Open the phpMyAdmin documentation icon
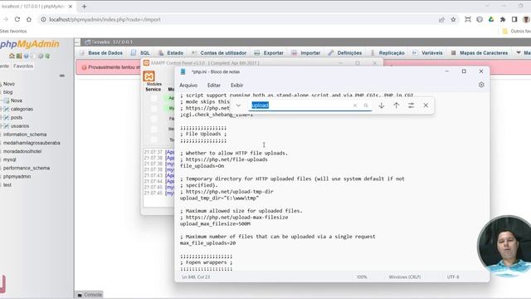Screen dimensions: 531x299 tap(26, 56)
